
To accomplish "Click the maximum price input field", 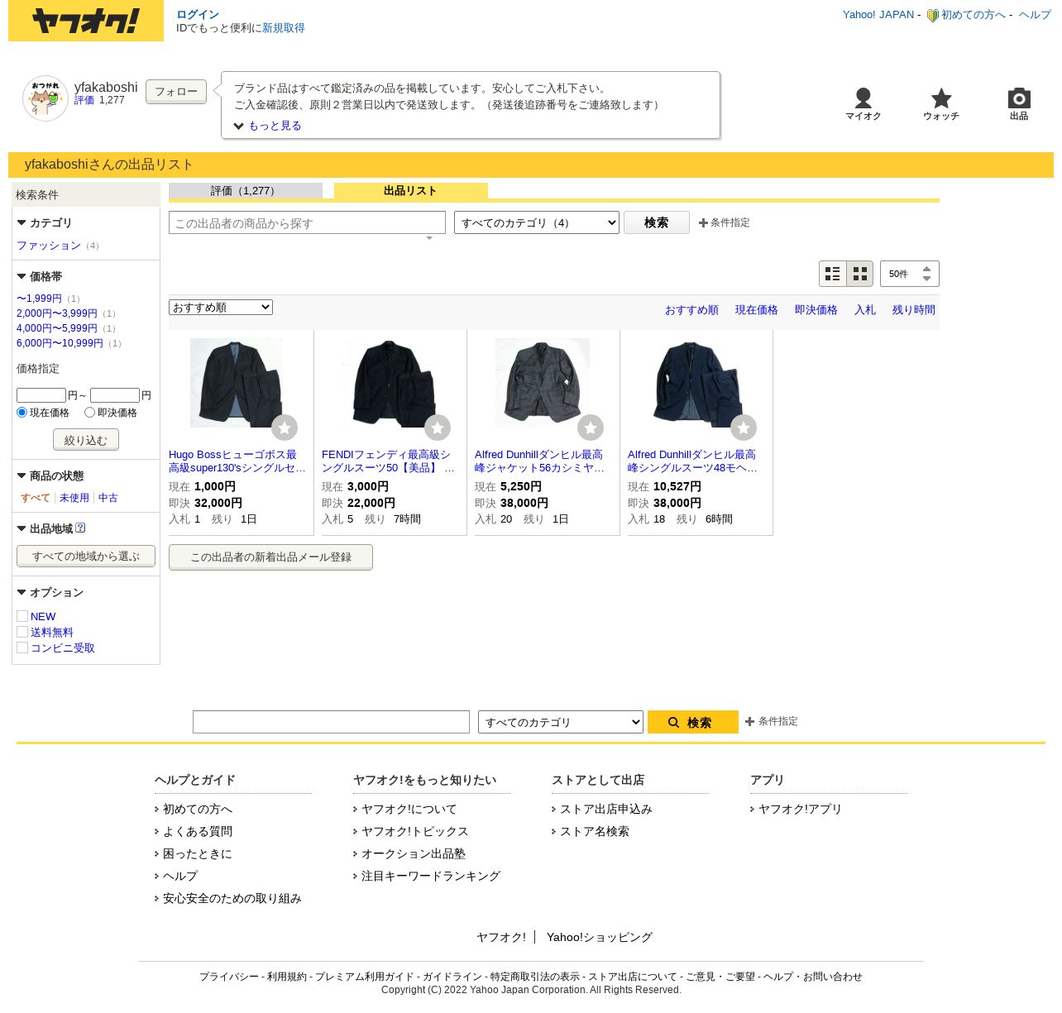I will pos(115,395).
